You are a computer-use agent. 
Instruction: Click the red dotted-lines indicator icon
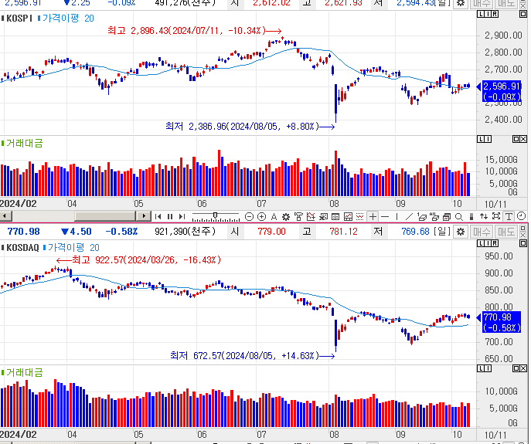360,216
